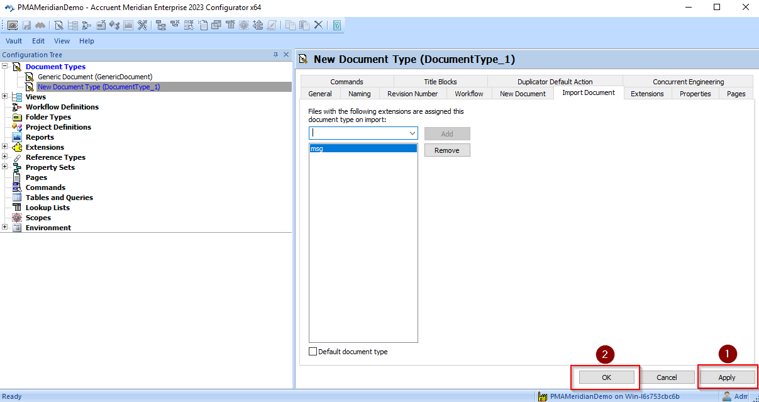This screenshot has width=759, height=402.
Task: Click the new document type toolbar icon
Action: (59, 25)
